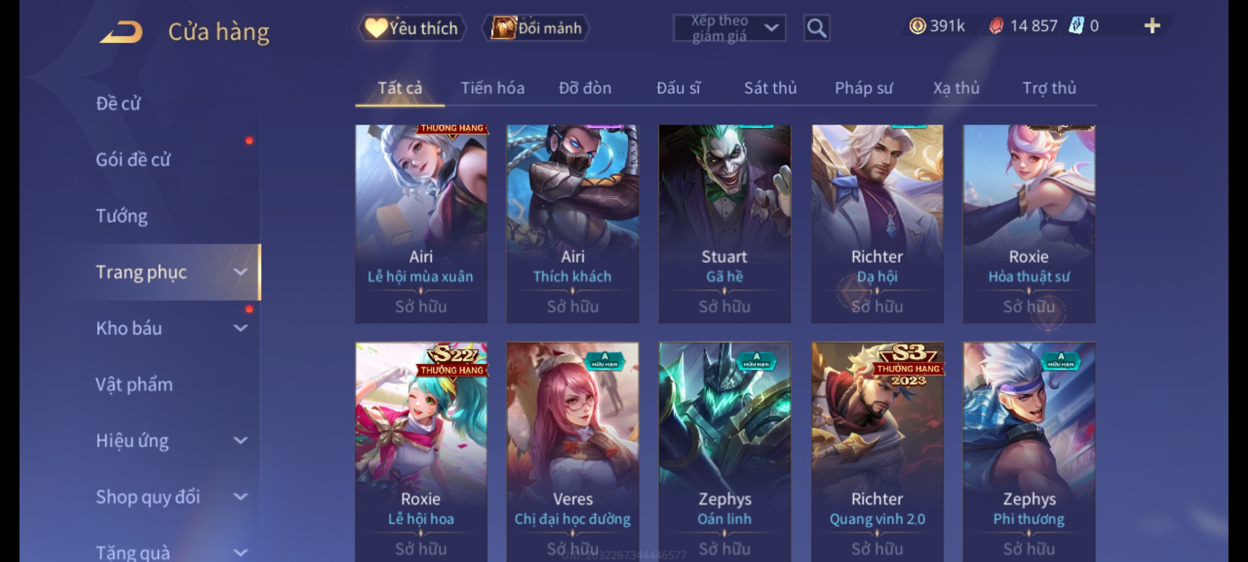The height and width of the screenshot is (562, 1248).
Task: Tap the blue voucher currency icon
Action: coord(1076,25)
